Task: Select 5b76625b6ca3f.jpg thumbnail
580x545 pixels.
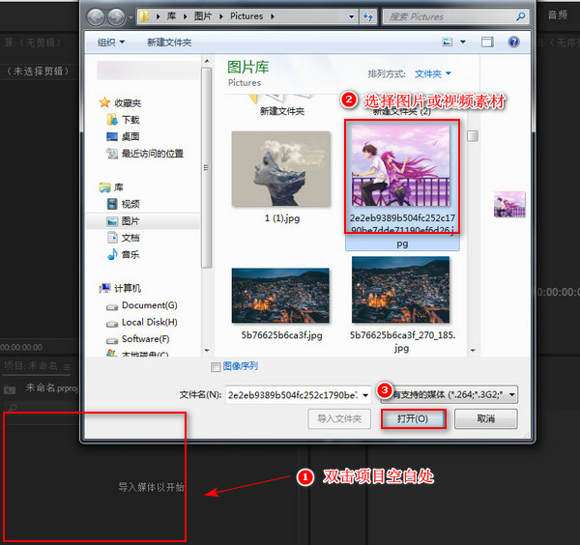Action: pyautogui.click(x=280, y=296)
